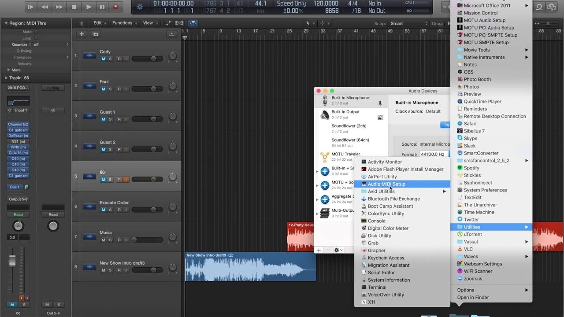The image size is (564, 317).
Task: Select the MOTU Traveler FireWire device icon
Action: point(325,157)
